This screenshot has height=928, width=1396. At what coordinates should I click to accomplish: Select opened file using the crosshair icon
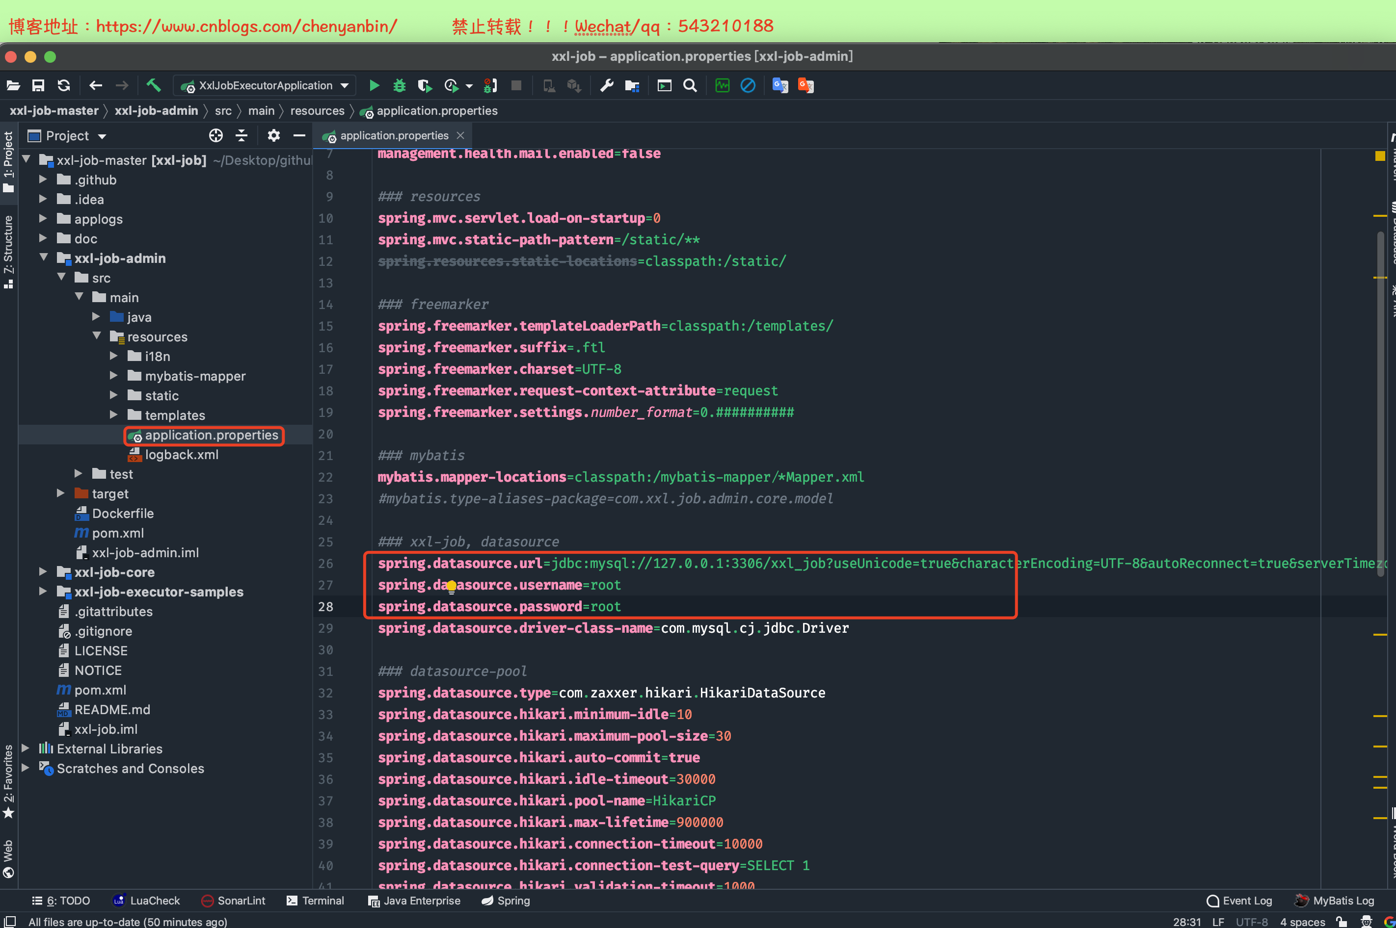[x=215, y=136]
